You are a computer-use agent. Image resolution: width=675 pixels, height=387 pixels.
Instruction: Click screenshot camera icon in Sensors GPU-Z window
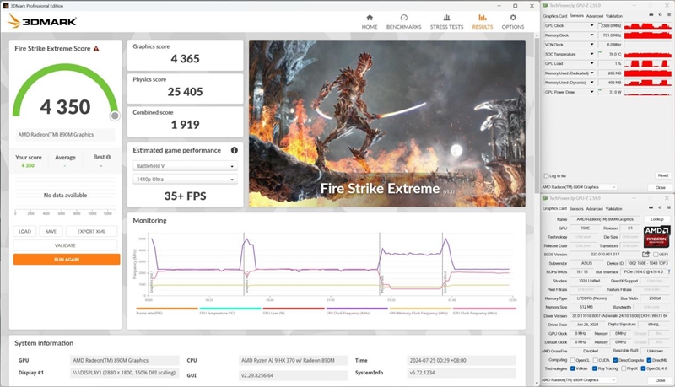pos(651,15)
